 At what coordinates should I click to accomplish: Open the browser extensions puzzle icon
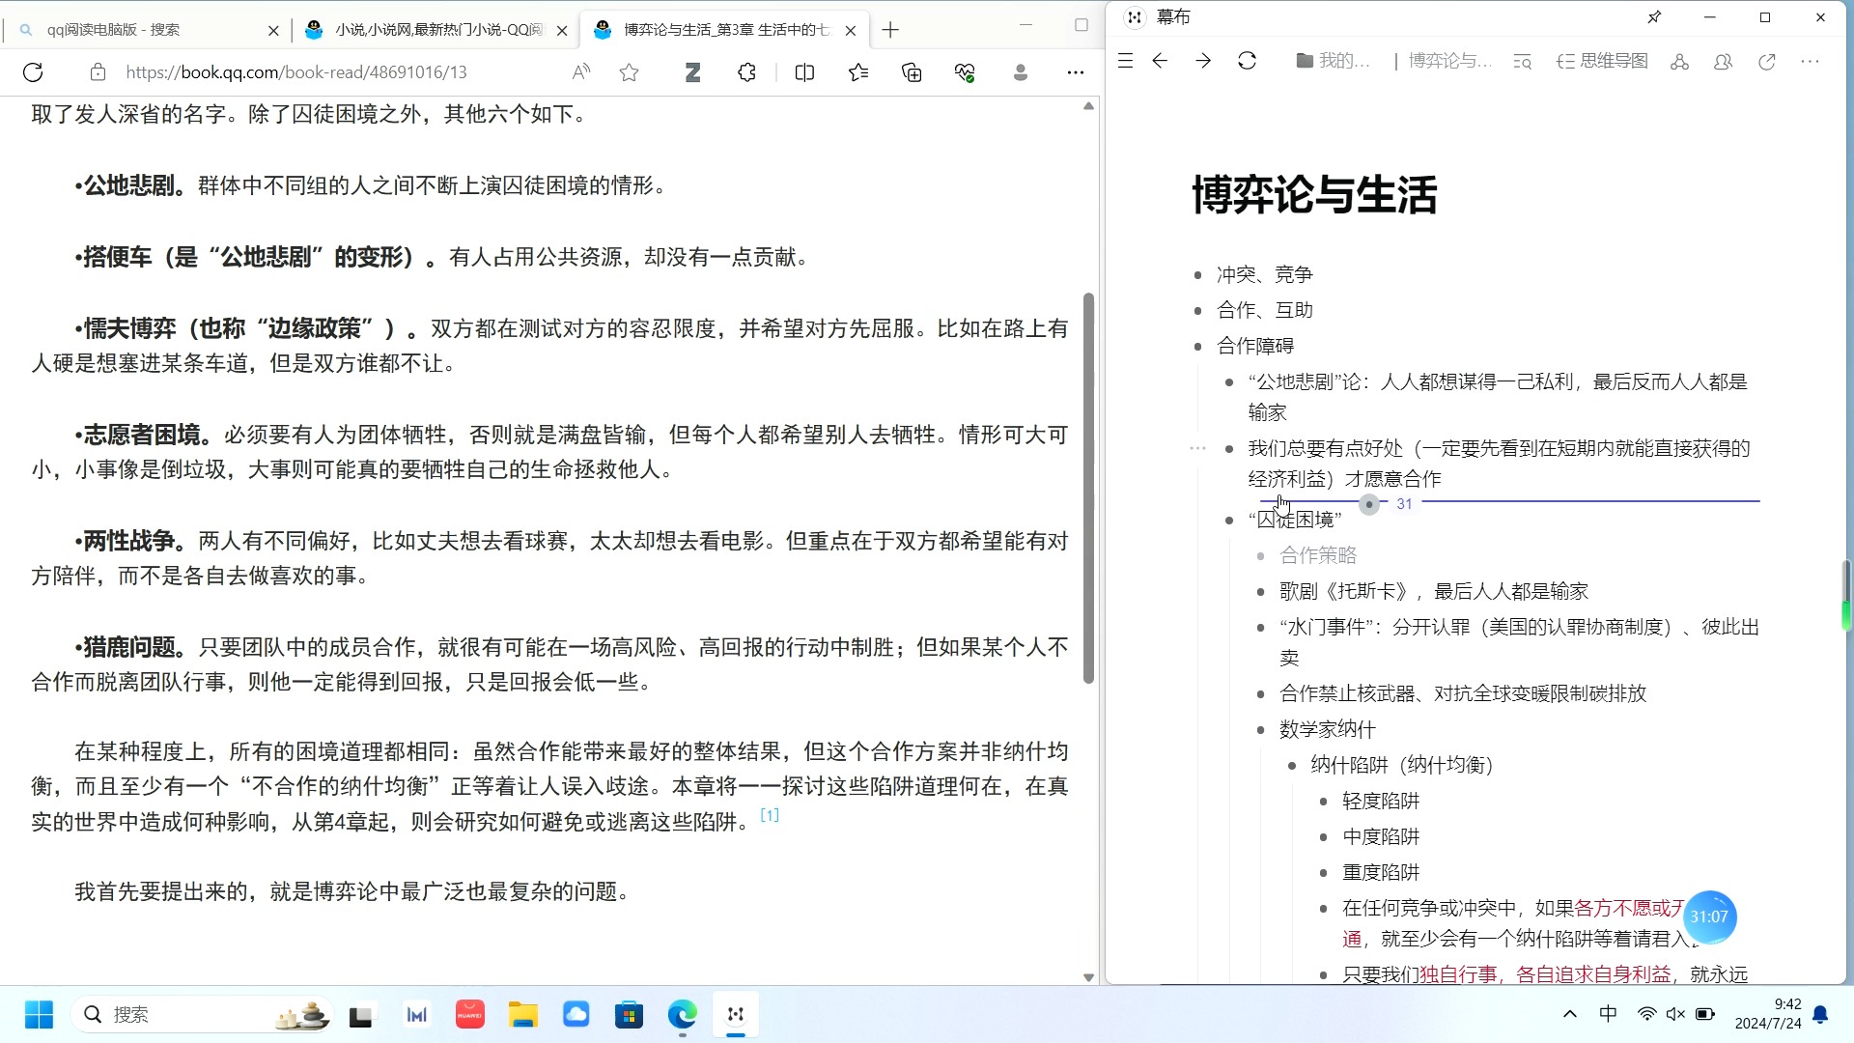click(746, 72)
